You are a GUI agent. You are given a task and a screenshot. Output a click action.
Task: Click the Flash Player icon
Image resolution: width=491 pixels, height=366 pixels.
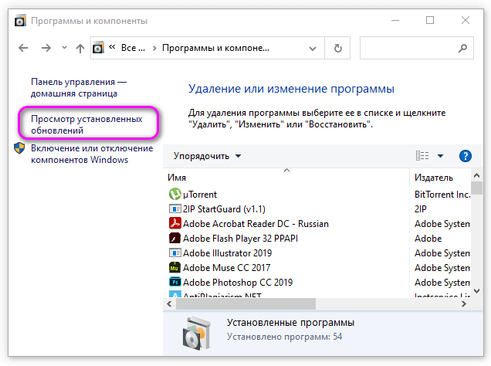point(174,238)
